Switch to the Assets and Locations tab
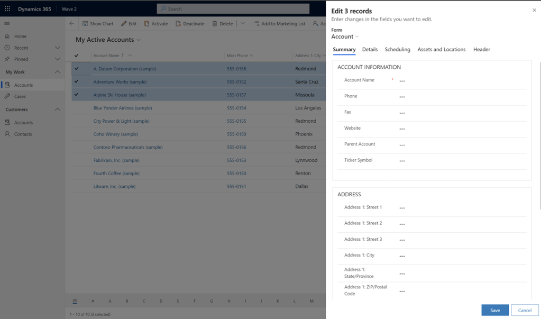541x319 pixels. pyautogui.click(x=441, y=50)
